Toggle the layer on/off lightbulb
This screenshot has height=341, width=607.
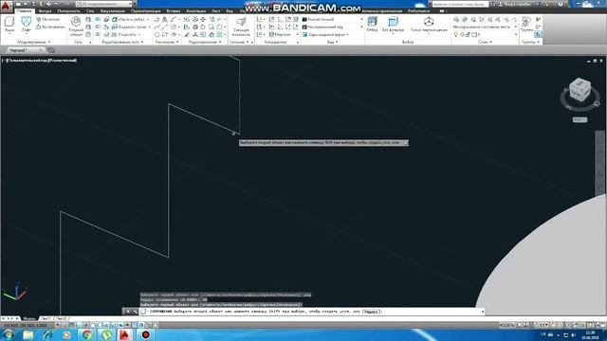[455, 35]
